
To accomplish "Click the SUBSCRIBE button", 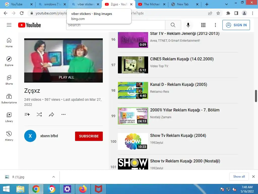I will pyautogui.click(x=89, y=136).
